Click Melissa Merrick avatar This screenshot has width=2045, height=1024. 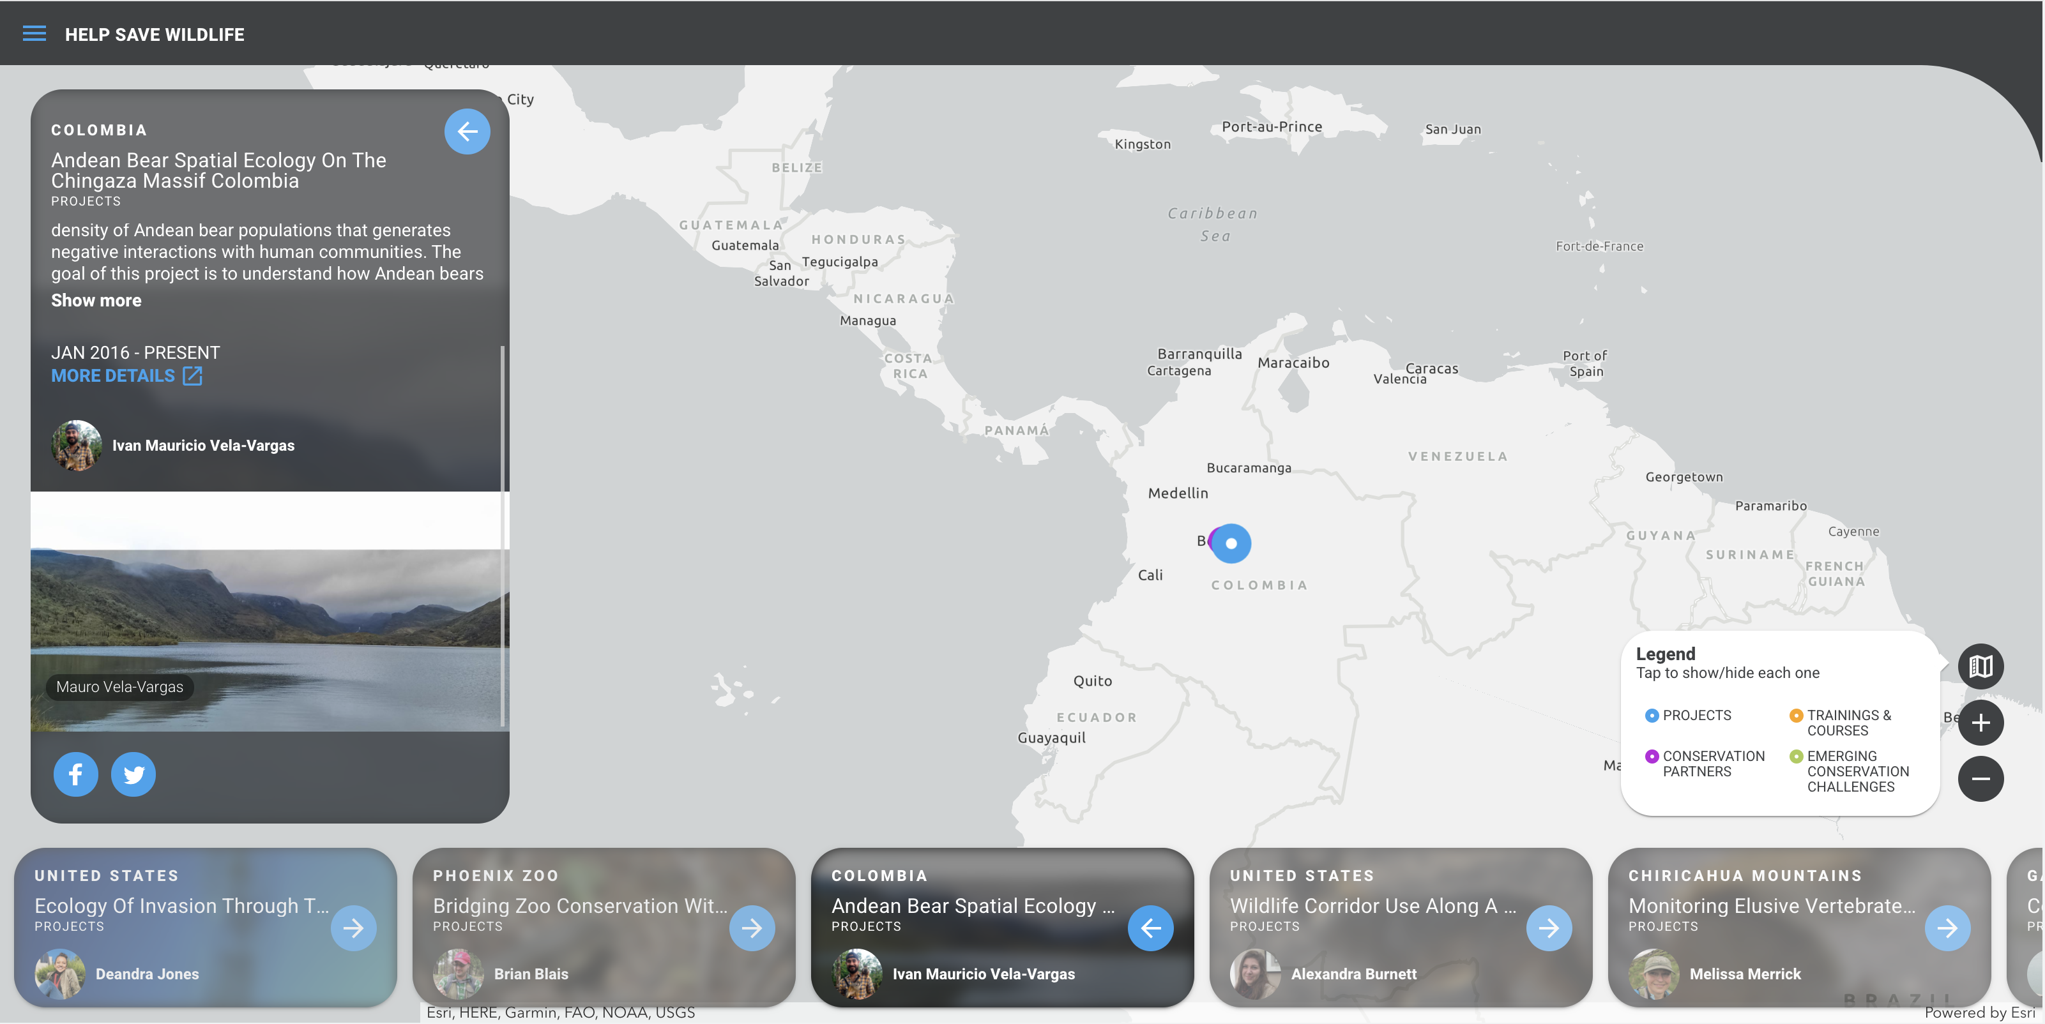[1653, 974]
